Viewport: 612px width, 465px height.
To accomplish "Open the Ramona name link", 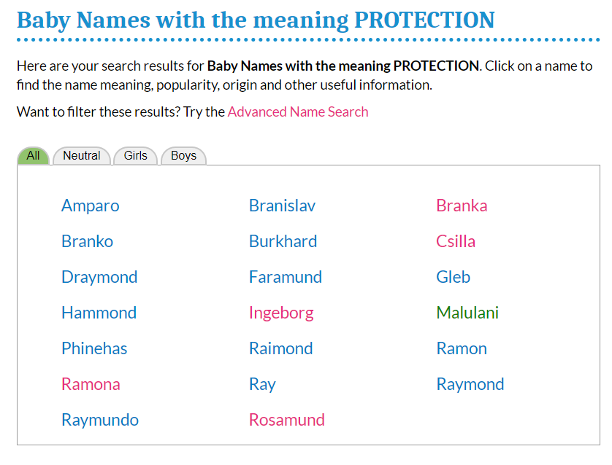I will click(91, 384).
